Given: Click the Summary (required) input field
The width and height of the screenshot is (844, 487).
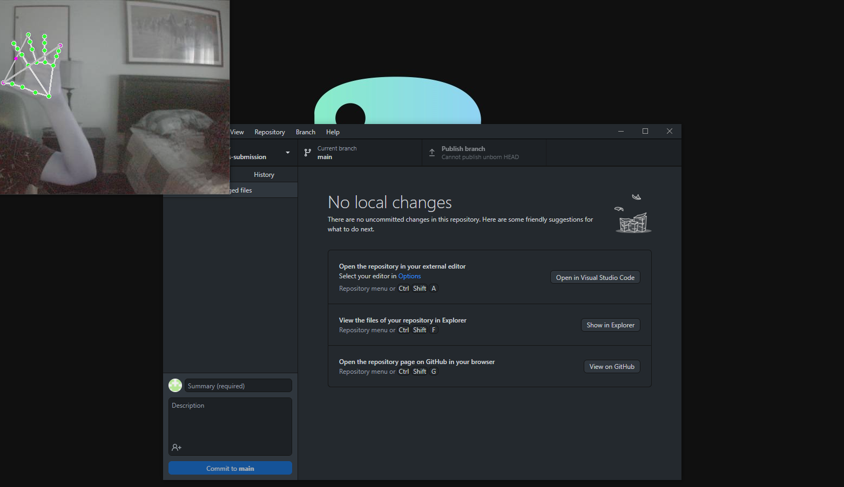Looking at the screenshot, I should click(x=238, y=386).
